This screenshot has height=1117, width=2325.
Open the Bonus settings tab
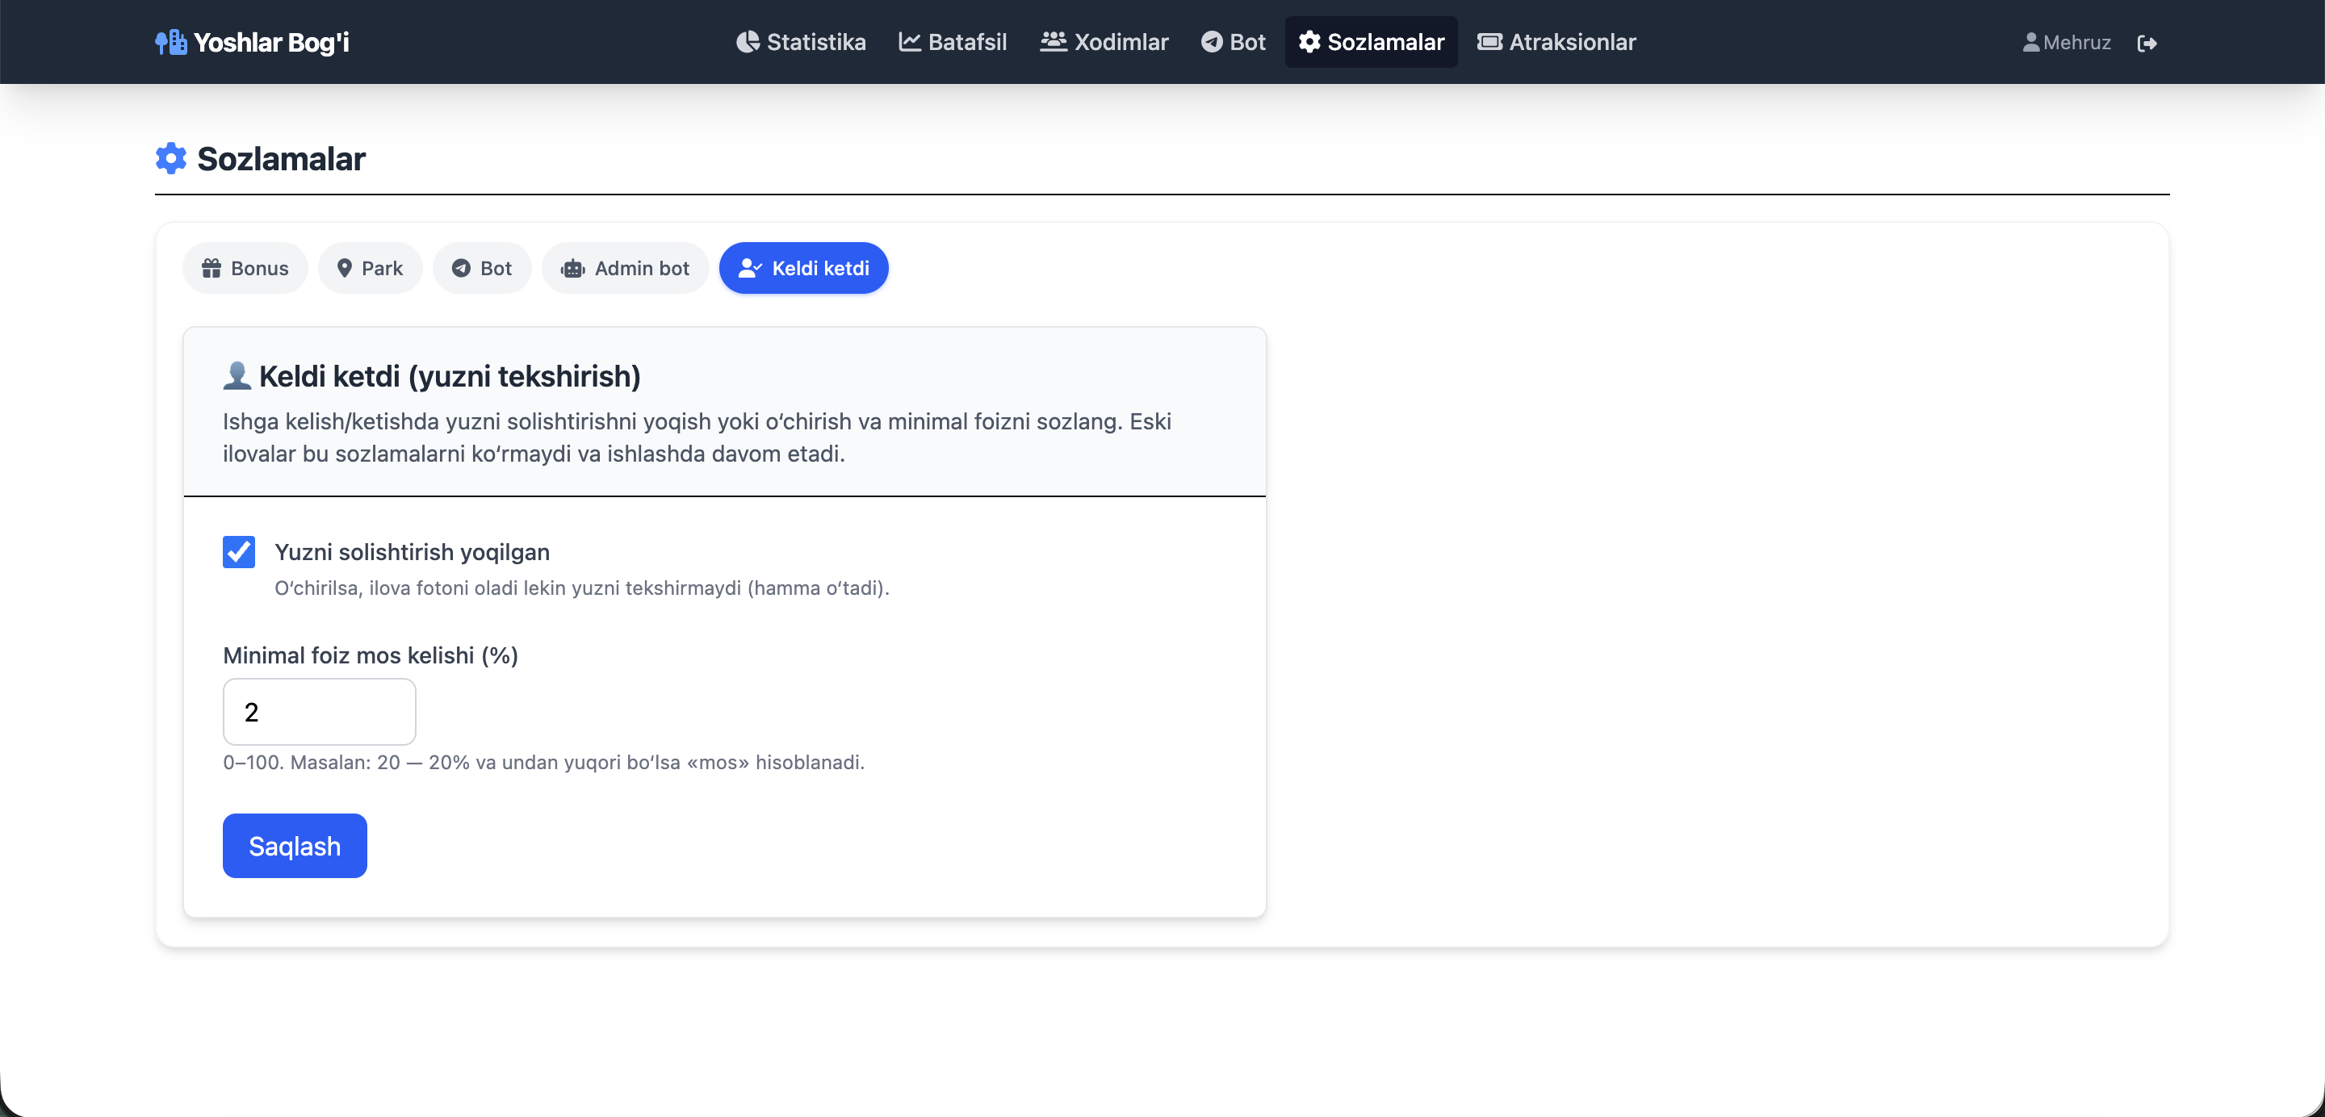click(245, 268)
